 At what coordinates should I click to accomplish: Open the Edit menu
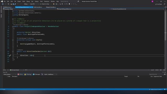pos(8,1)
